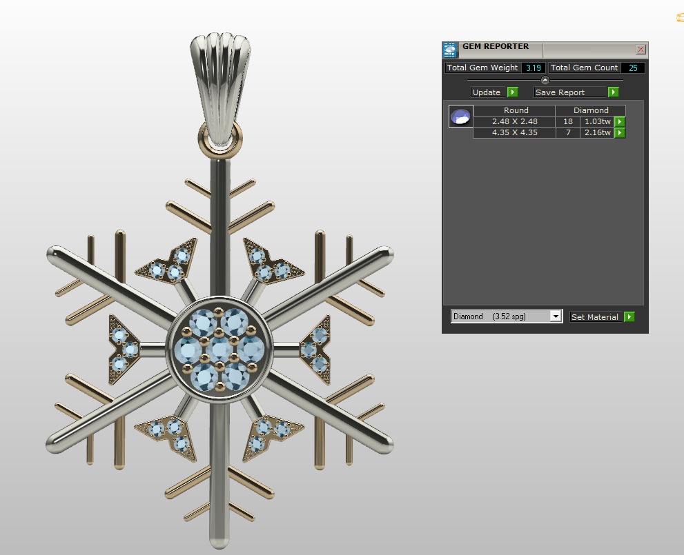Click the Set Material button
The width and height of the screenshot is (684, 555).
click(595, 316)
